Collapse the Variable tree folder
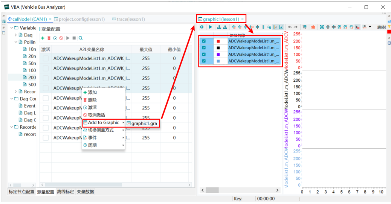 (x=12, y=28)
